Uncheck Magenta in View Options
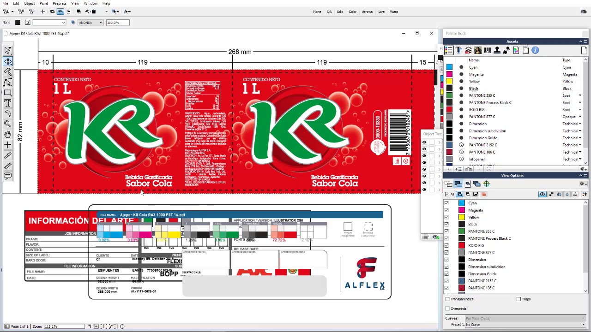The height and width of the screenshot is (332, 591). click(446, 210)
